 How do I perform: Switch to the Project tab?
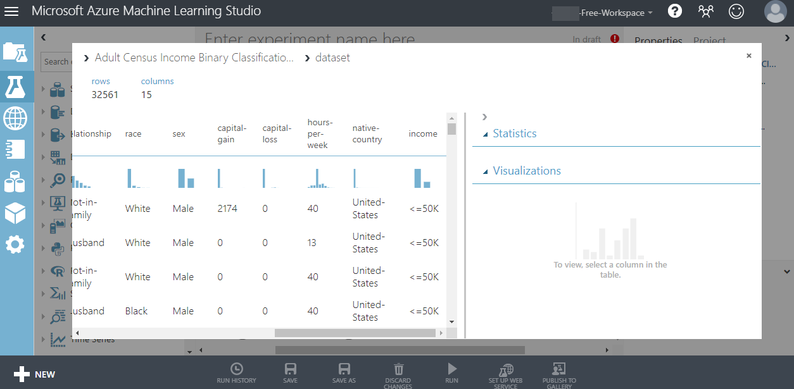coord(709,39)
